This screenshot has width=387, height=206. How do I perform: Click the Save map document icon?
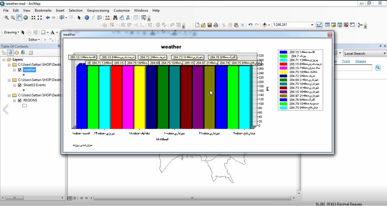coord(209,25)
